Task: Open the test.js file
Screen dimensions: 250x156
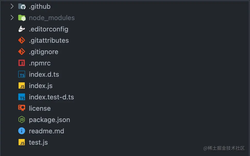Action: pos(38,142)
